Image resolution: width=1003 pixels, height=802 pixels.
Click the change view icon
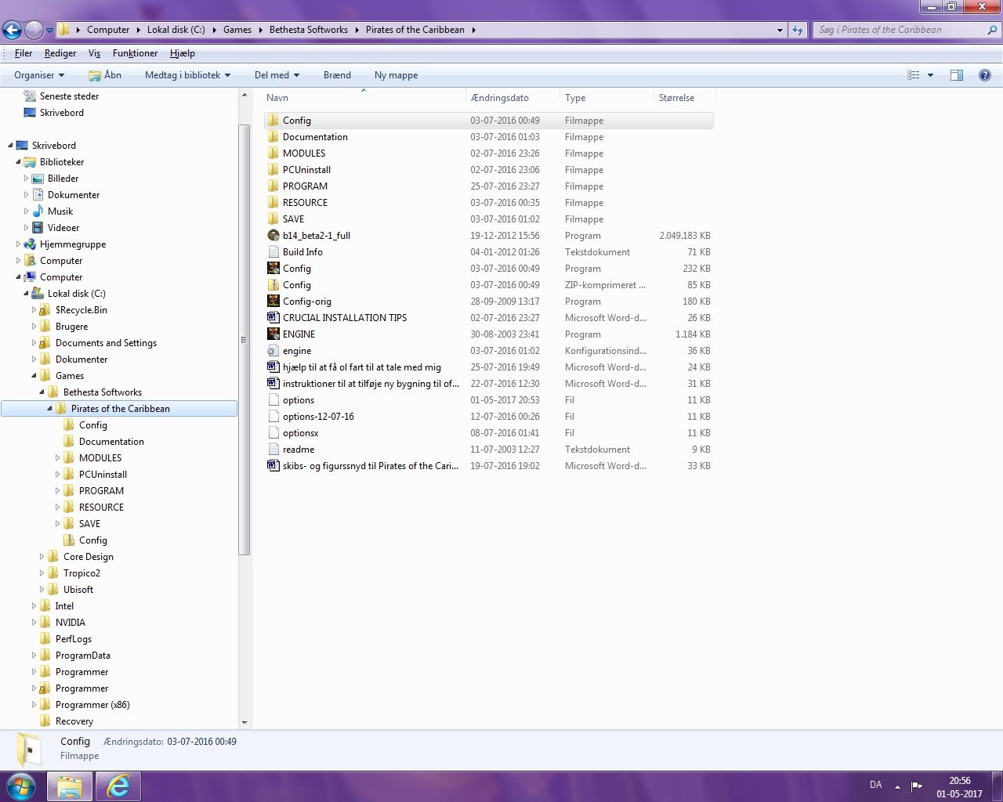pyautogui.click(x=914, y=75)
